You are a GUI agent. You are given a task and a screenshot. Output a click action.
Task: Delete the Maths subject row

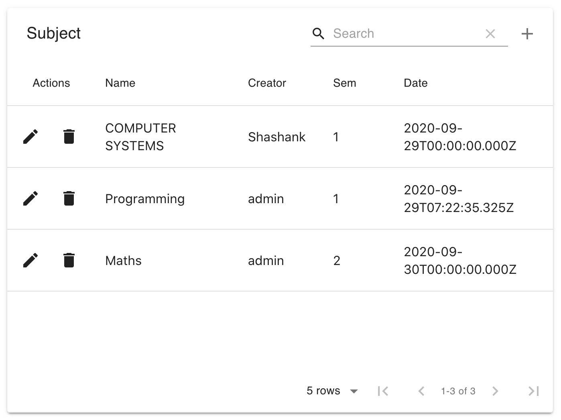(69, 260)
